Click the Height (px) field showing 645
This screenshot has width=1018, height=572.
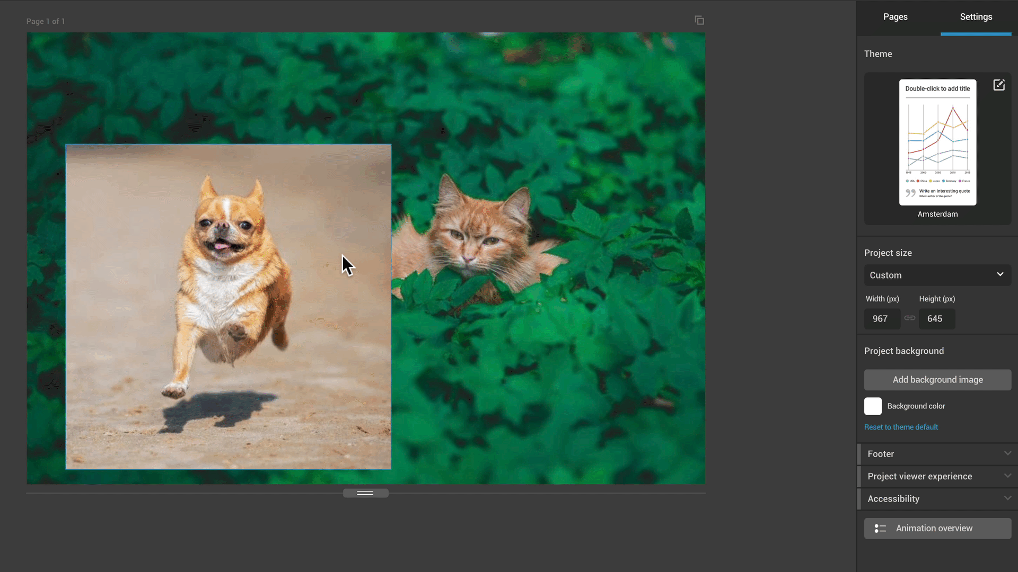[x=936, y=319]
